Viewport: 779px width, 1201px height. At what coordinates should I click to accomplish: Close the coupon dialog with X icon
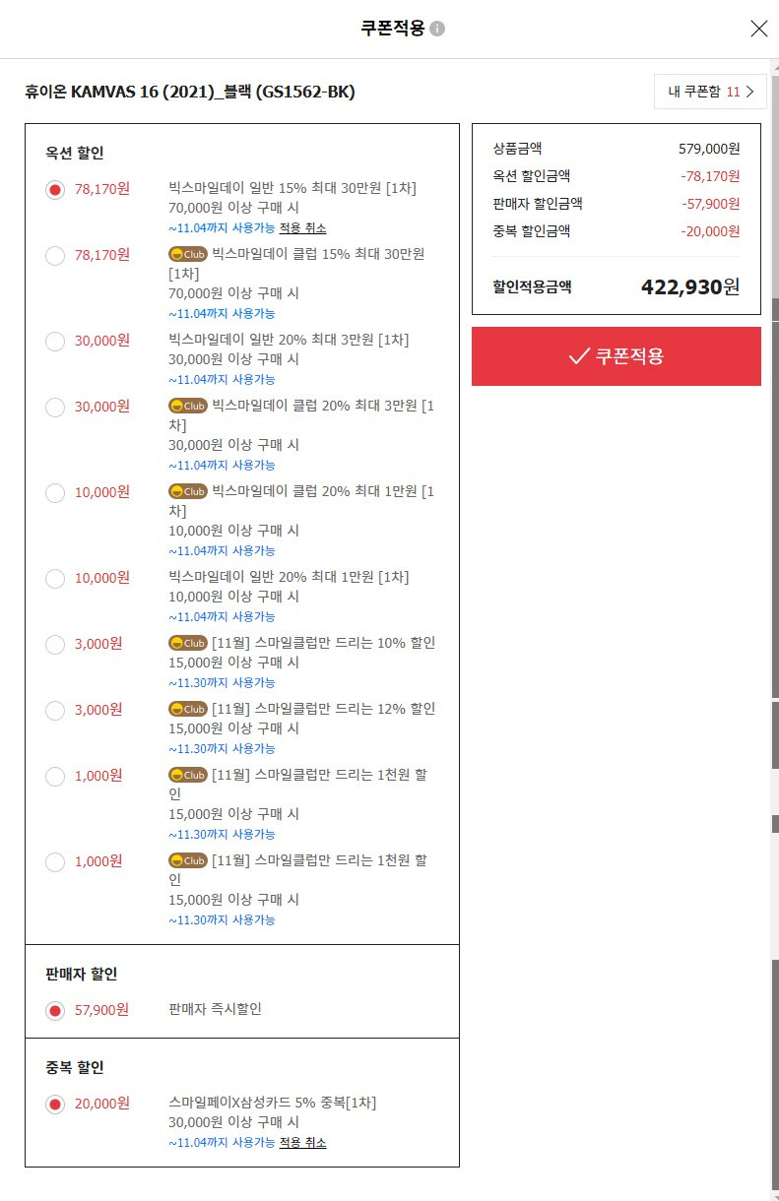pos(758,29)
